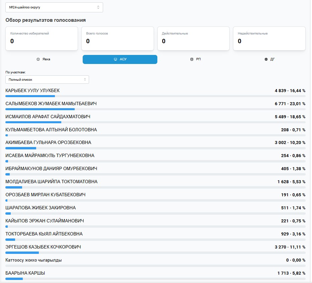The image size is (312, 283).
Task: Open the №24-шайлоо округу district dropdown
Action: pos(54,7)
